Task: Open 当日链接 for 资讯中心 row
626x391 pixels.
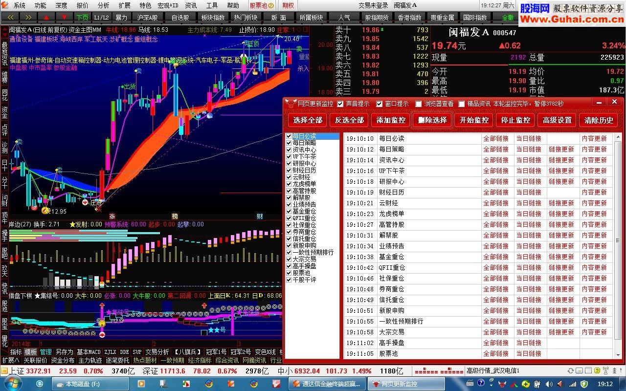Action: (x=529, y=160)
